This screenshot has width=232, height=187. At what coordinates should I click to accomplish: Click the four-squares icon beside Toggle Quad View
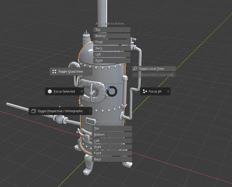tap(54, 71)
